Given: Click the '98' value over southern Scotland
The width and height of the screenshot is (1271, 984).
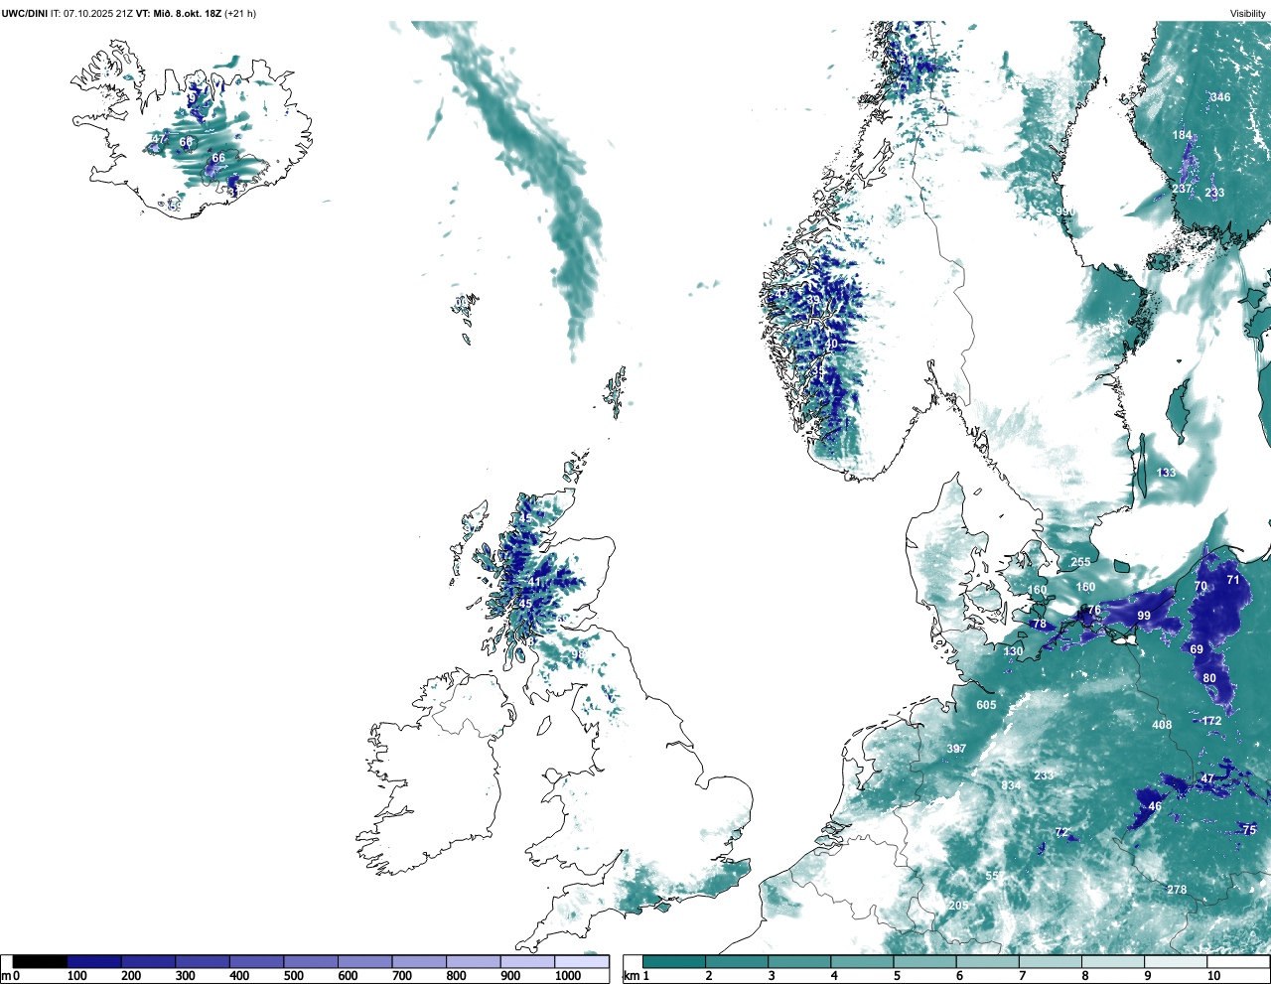Looking at the screenshot, I should (x=577, y=654).
